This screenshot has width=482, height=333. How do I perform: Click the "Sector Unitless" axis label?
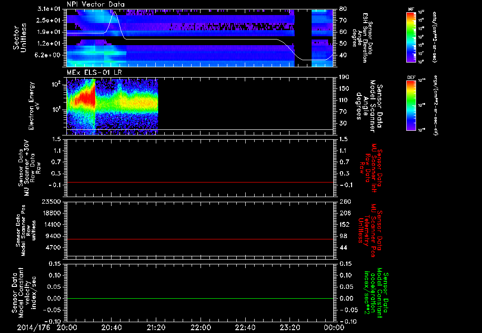[x=19, y=38]
